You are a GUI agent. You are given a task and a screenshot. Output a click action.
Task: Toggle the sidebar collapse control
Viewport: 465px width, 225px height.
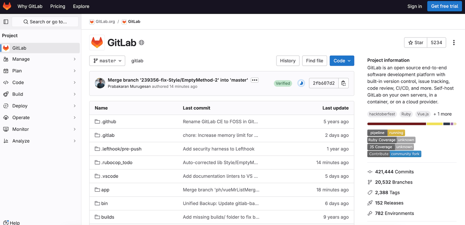[5, 21]
